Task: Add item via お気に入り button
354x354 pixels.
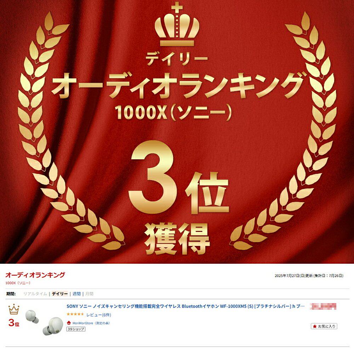Action: pos(324,326)
